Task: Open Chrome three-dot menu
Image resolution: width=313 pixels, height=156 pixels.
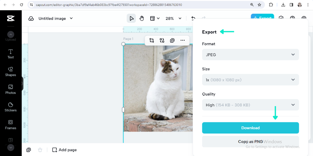Action: point(308,5)
